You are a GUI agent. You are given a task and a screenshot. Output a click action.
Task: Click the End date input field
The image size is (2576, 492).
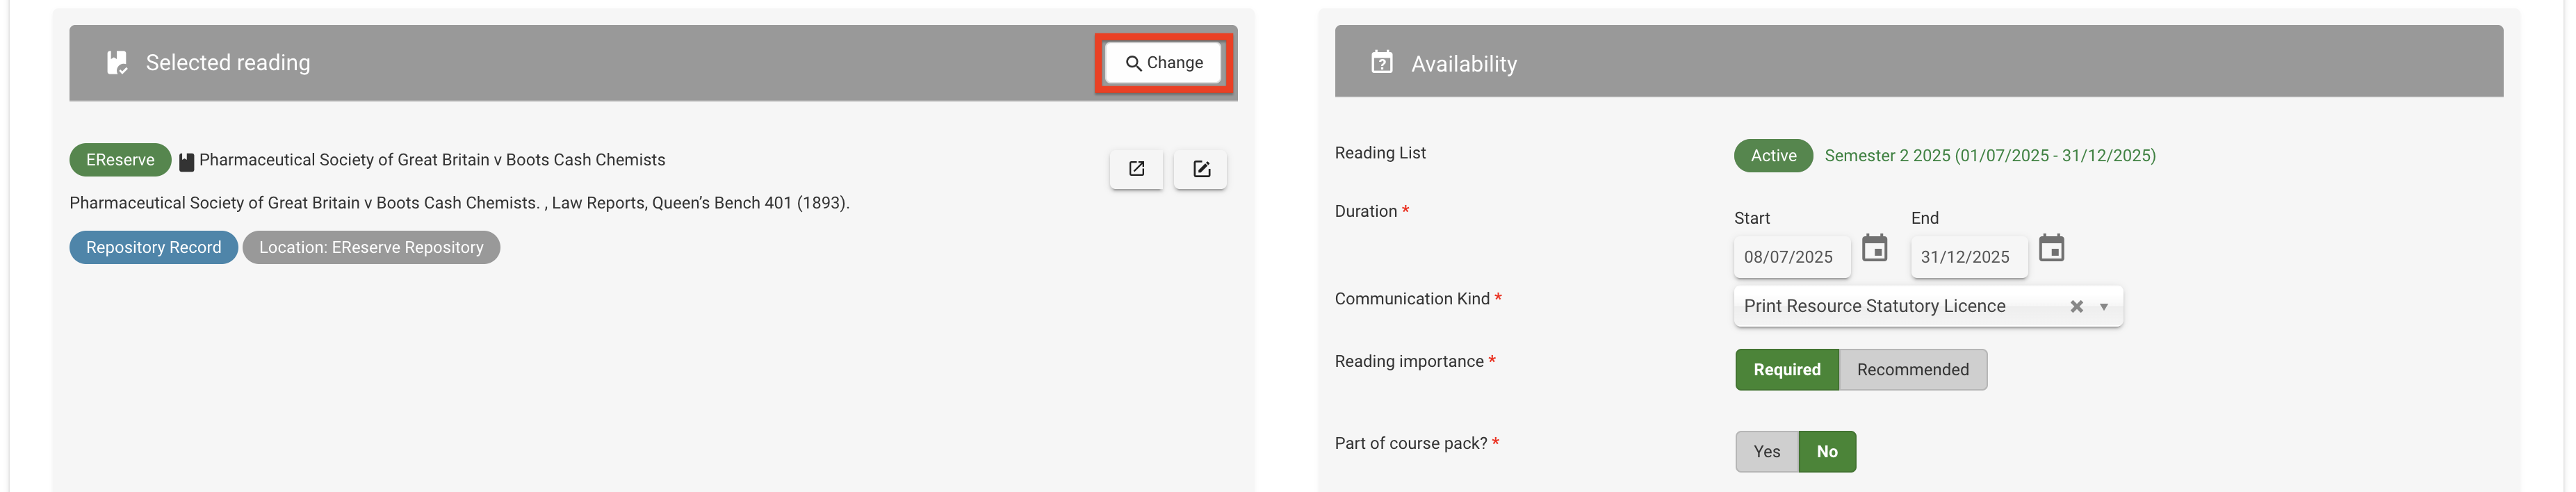1967,257
